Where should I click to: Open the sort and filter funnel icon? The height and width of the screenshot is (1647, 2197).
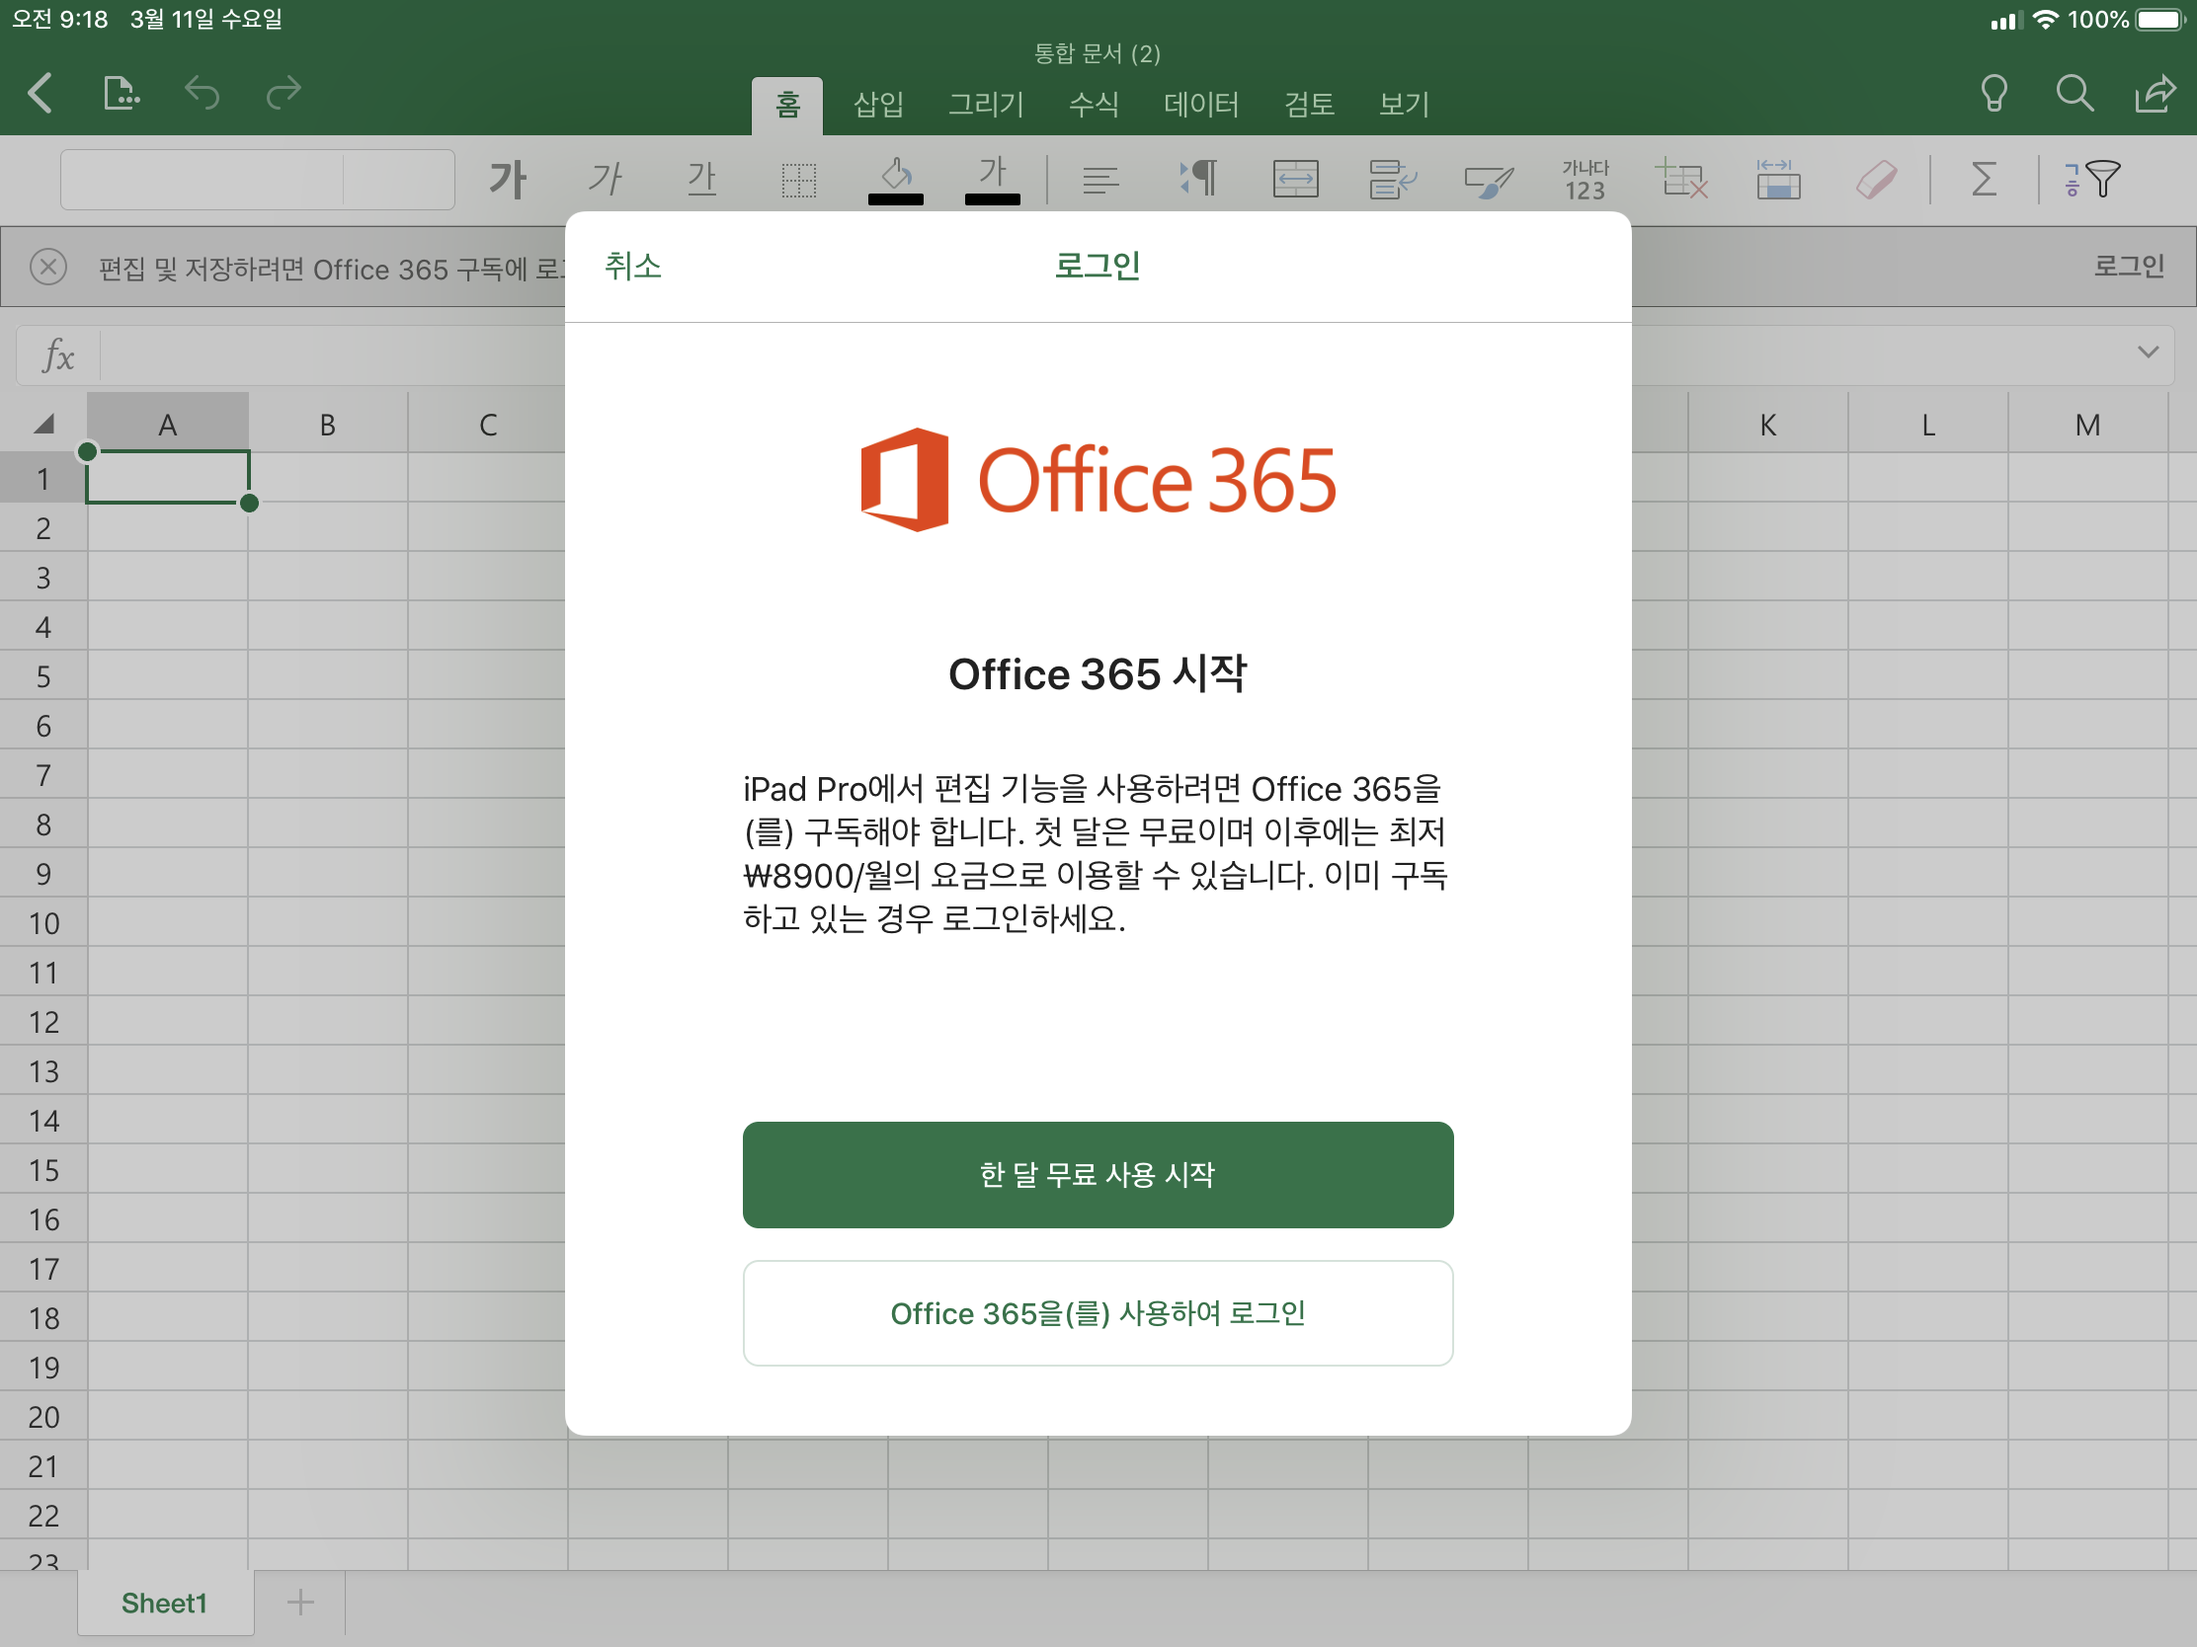pyautogui.click(x=2091, y=180)
